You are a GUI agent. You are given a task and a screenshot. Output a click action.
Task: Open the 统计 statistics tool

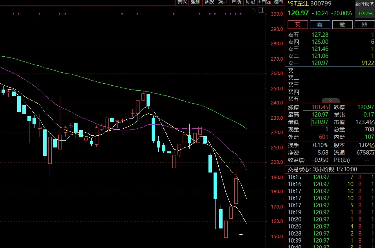[x=223, y=2]
